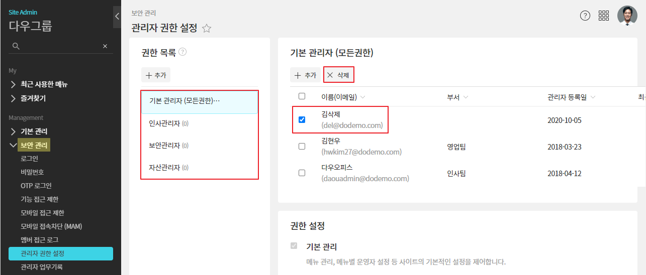Expand the 기본 관리 menu
Screen dimensions: 646x275
[14, 131]
